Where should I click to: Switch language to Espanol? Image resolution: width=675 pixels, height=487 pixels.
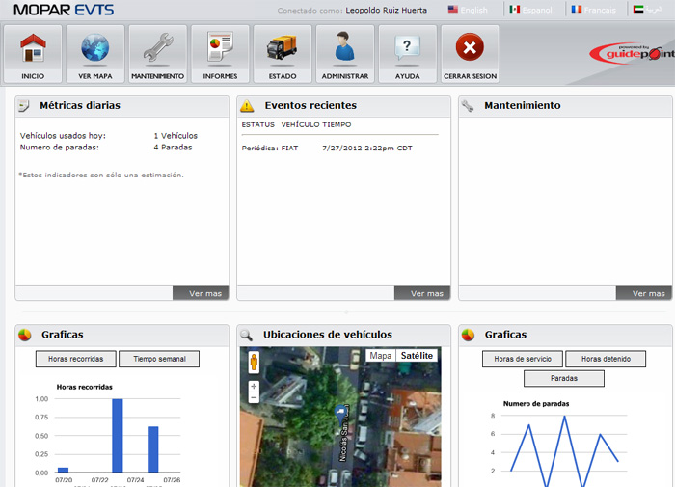[537, 10]
